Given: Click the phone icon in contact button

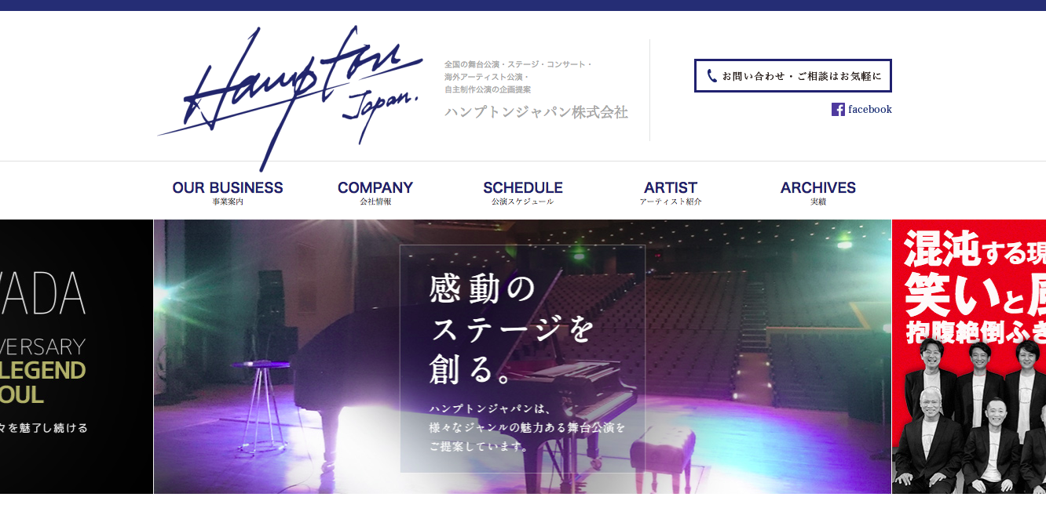Looking at the screenshot, I should [711, 76].
